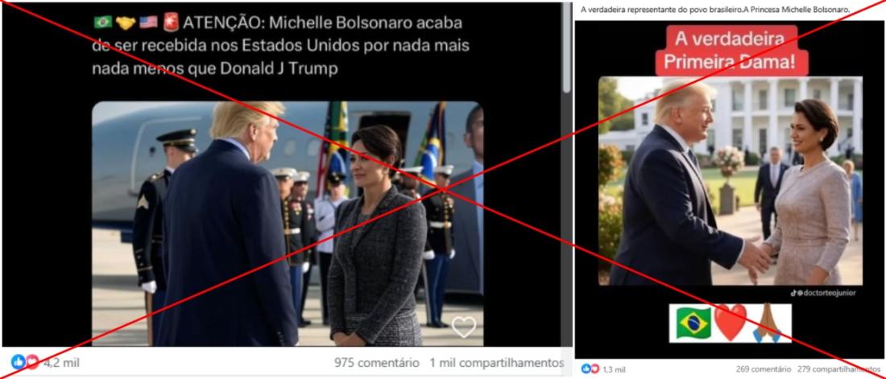Click the vertical scrollbar beside the left post
886x379 pixels.
[567, 48]
